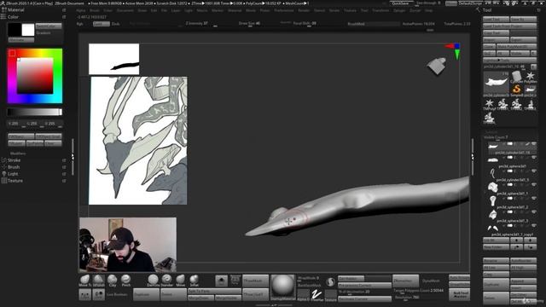Viewport: 546px width, 307px height.
Task: Open the Document menu
Action: [125, 10]
